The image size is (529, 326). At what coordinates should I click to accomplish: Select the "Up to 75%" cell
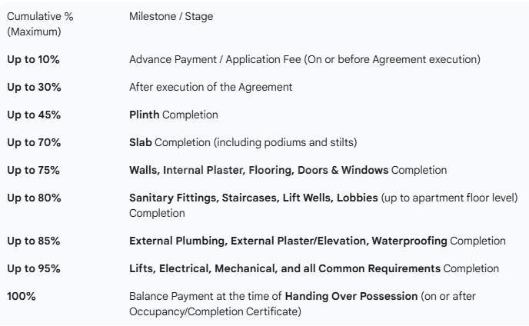[x=34, y=171]
